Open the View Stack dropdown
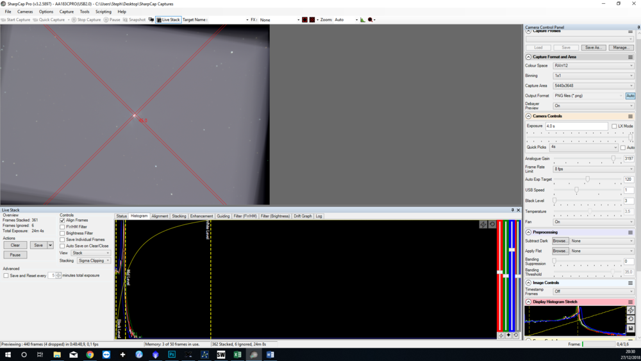This screenshot has height=361, width=641. 91,253
